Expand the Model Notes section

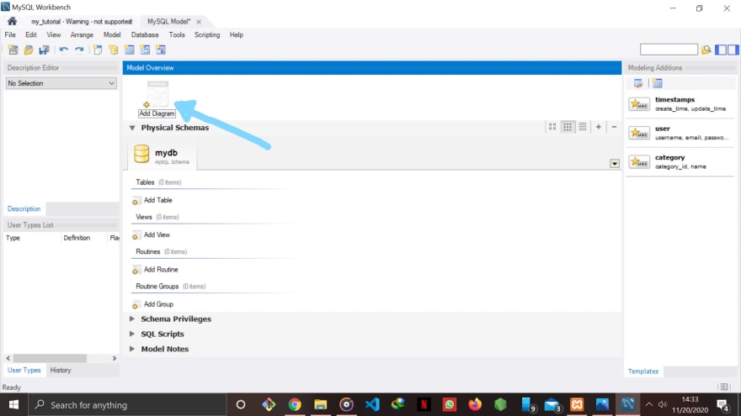coord(132,349)
